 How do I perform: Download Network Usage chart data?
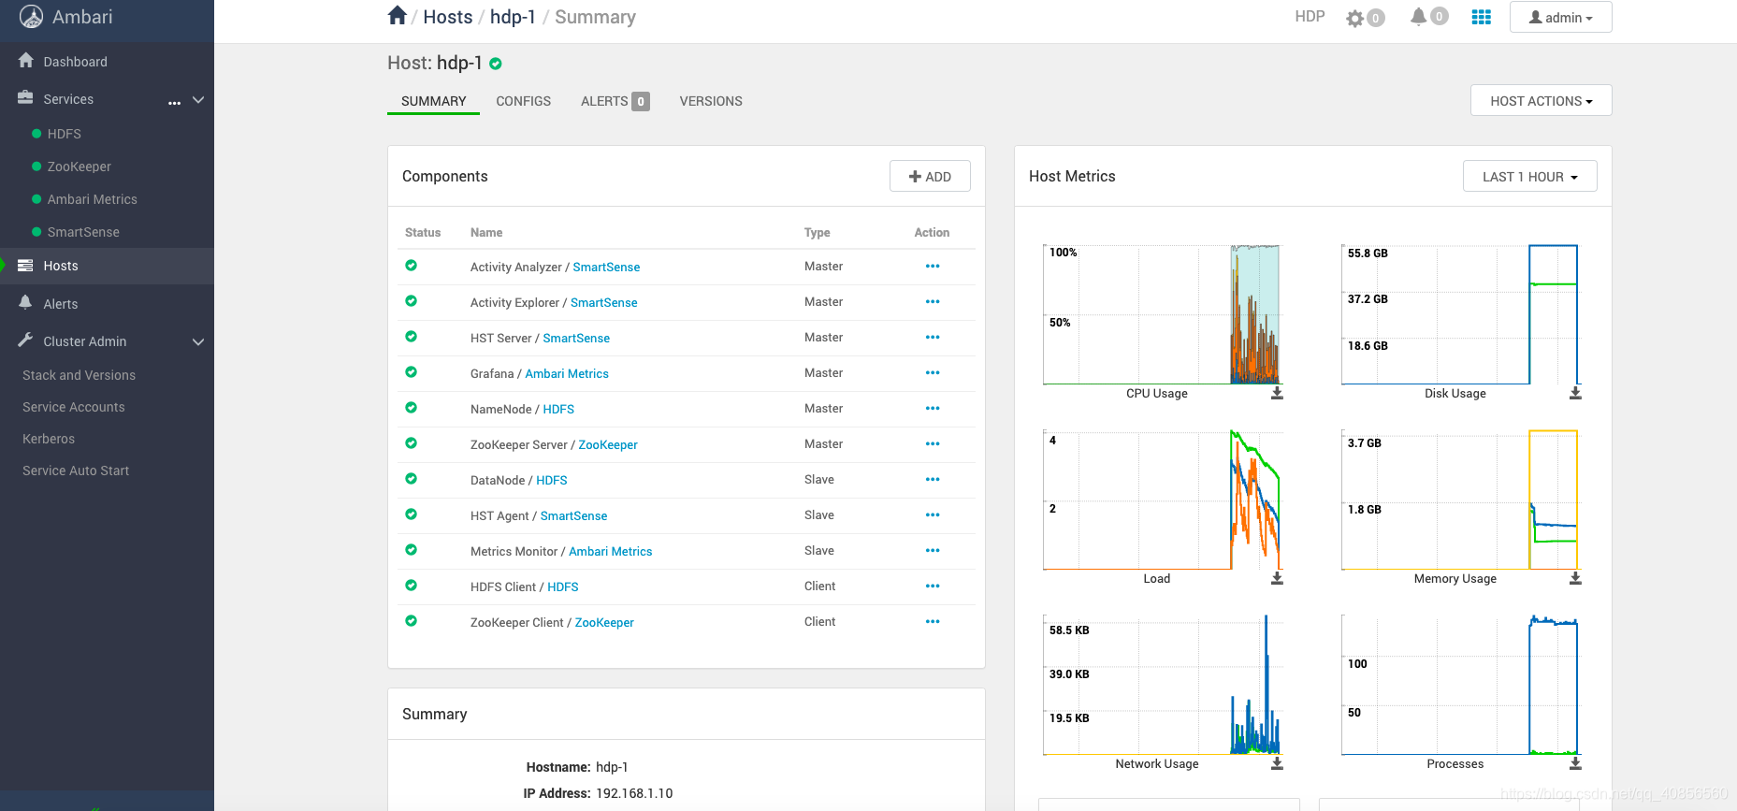coord(1277,764)
